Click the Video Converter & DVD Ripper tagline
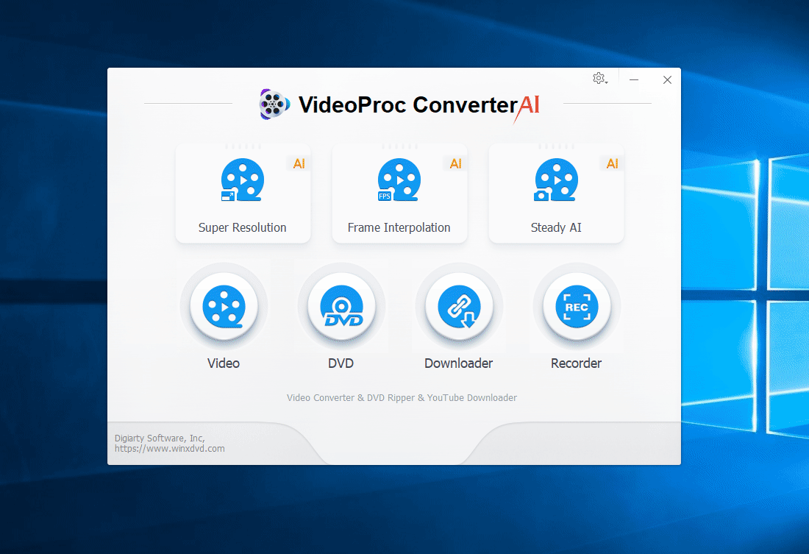809x554 pixels. point(402,397)
